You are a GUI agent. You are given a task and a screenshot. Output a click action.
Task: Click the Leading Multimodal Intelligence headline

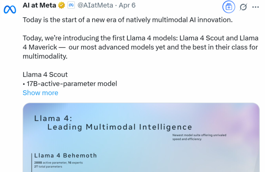click(x=120, y=127)
